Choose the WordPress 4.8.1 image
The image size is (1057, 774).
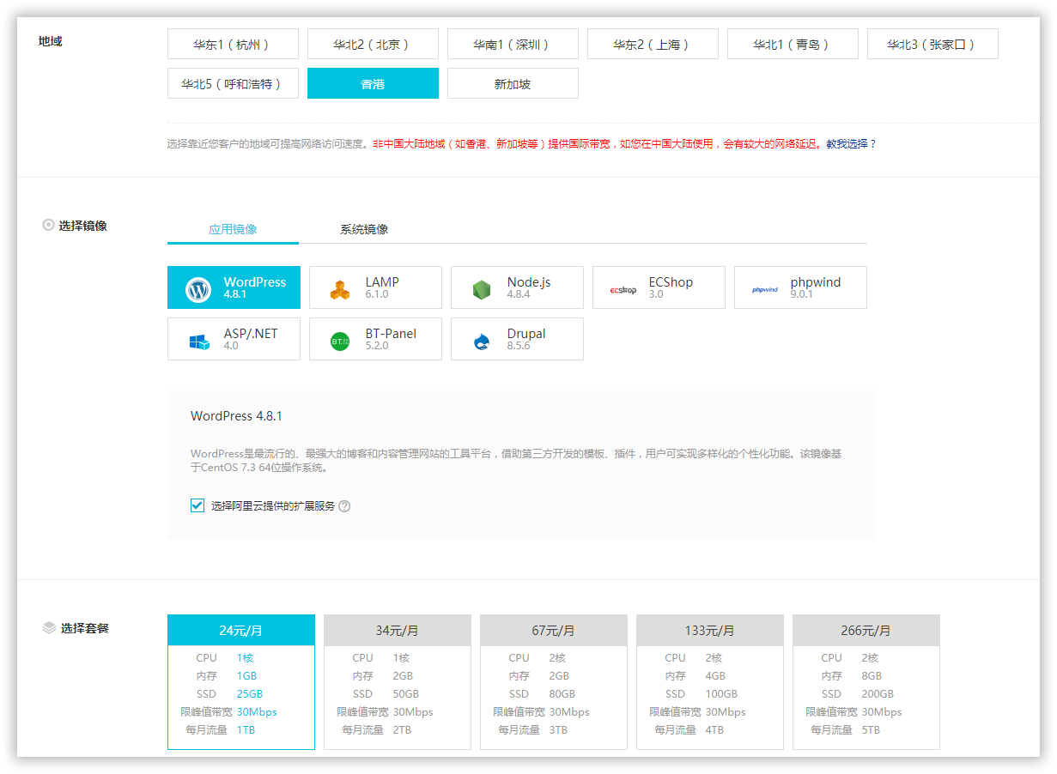point(234,287)
